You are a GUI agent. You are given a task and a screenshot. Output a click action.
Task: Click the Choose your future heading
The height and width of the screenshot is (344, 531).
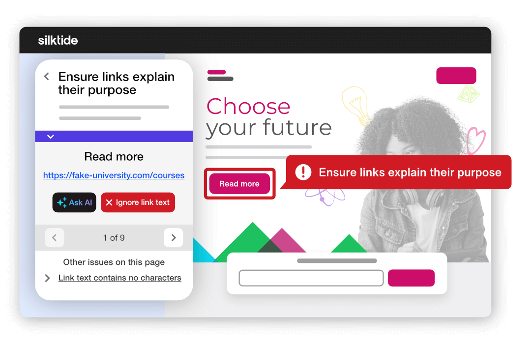pos(269,117)
